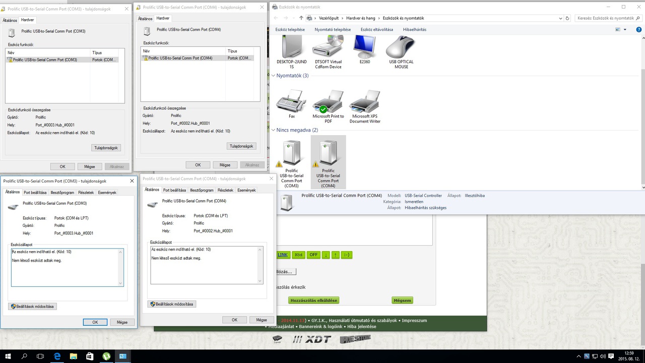Refresh the Eszközök és nyomtatók address bar
The image size is (645, 363).
click(x=567, y=18)
